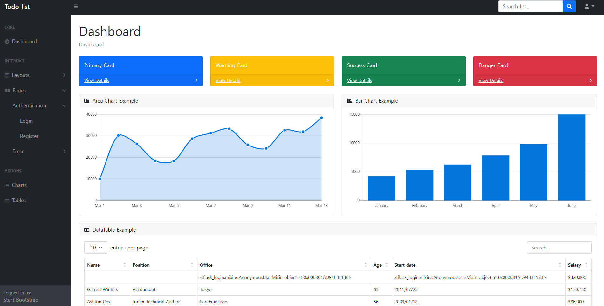The width and height of the screenshot is (604, 306).
Task: Open Dashboard in the sidebar
Action: [x=36, y=42]
